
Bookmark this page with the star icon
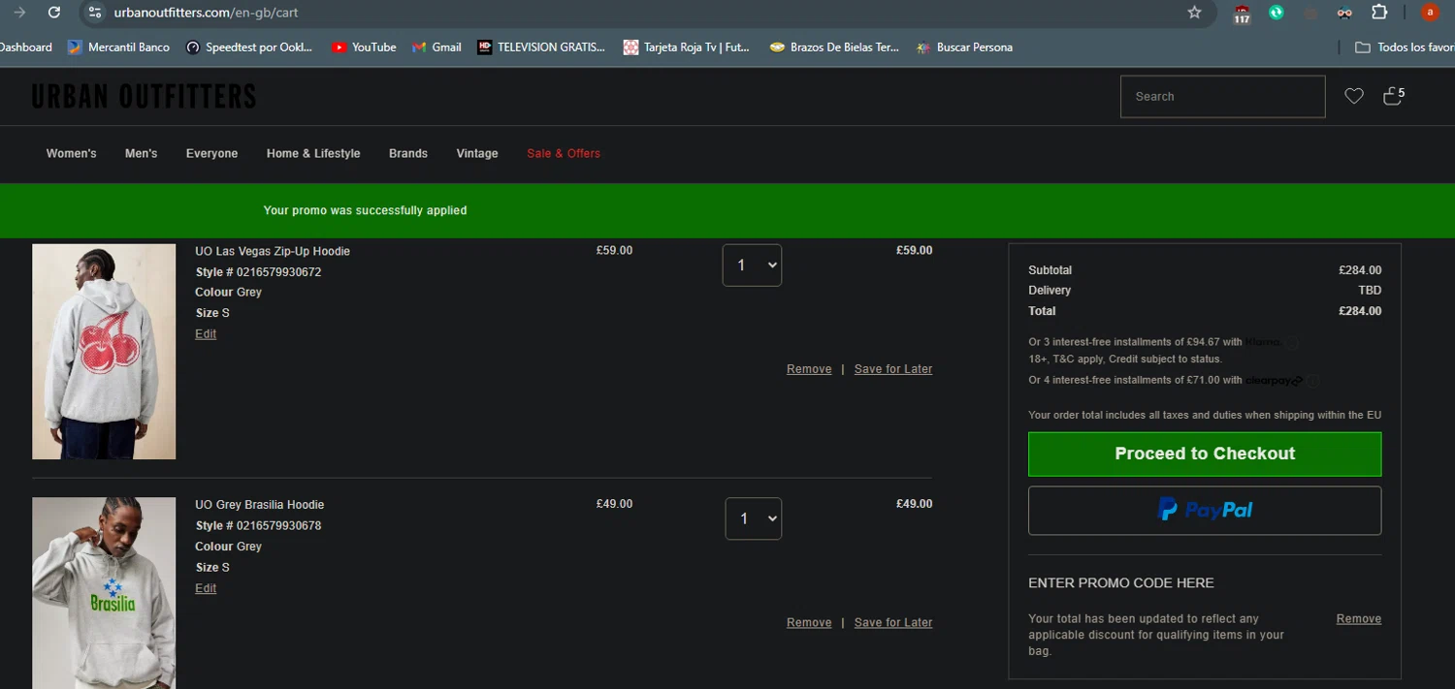[x=1194, y=13]
